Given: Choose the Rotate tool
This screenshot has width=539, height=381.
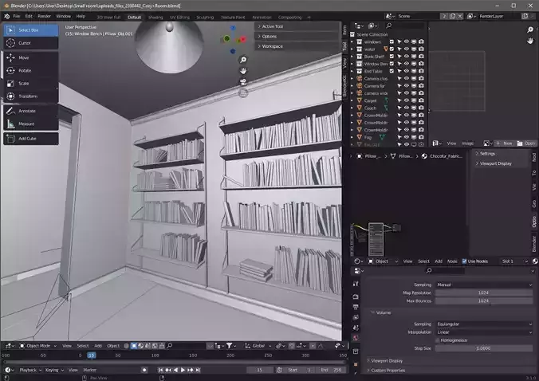Looking at the screenshot, I should point(31,70).
